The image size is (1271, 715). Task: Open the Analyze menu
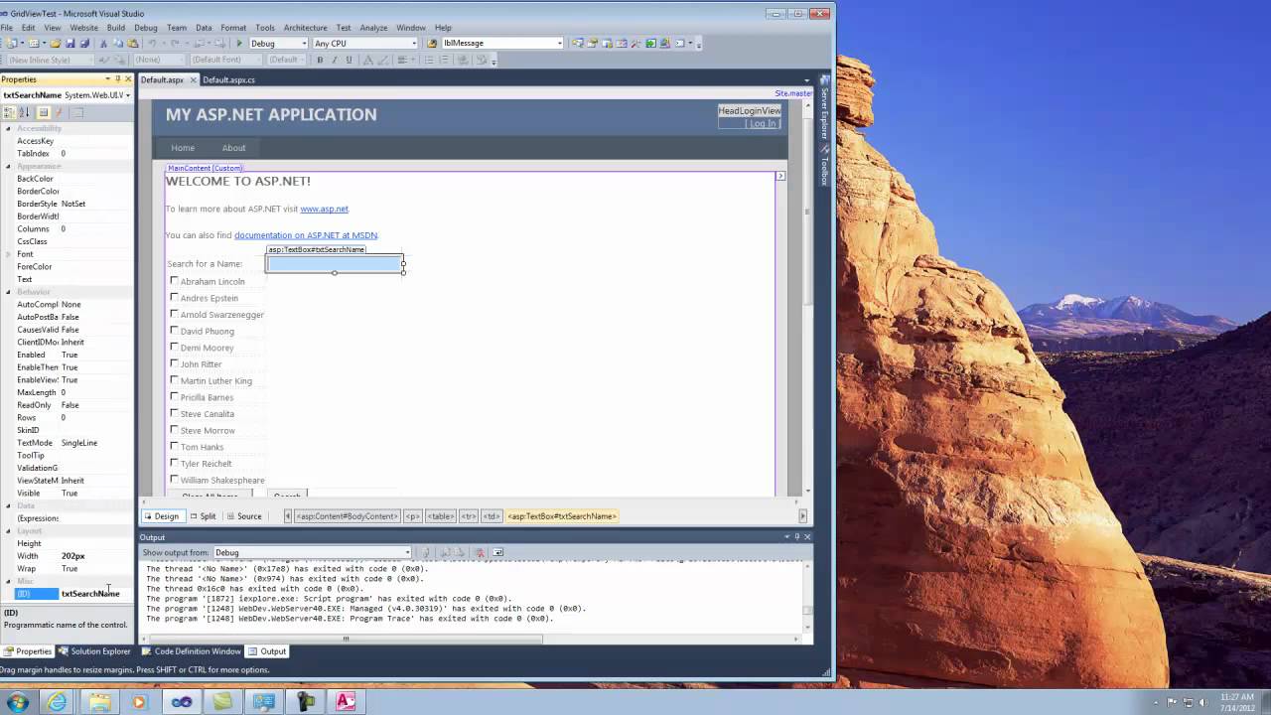pos(373,28)
